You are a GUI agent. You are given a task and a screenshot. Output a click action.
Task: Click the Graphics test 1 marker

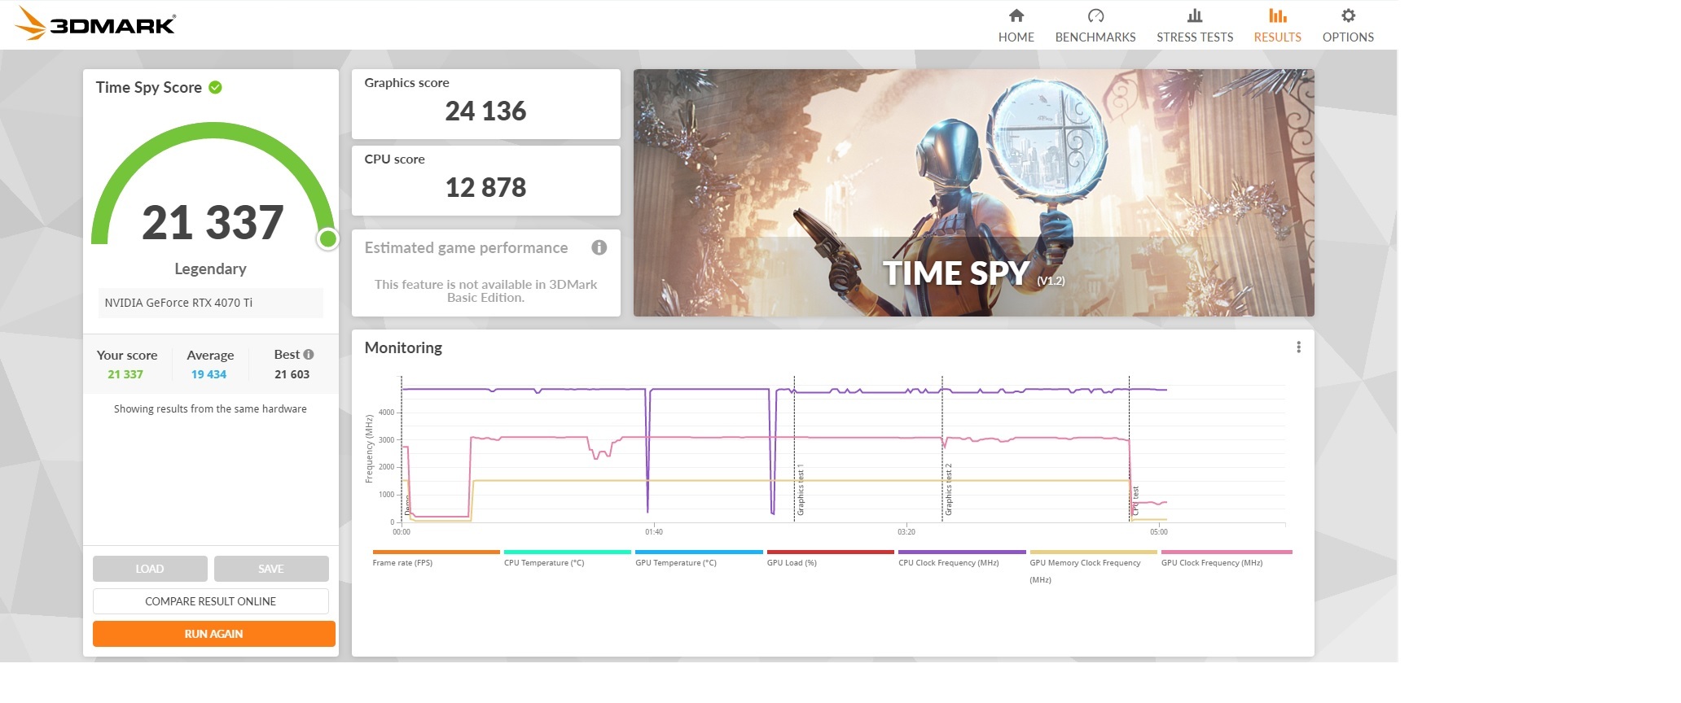801,491
